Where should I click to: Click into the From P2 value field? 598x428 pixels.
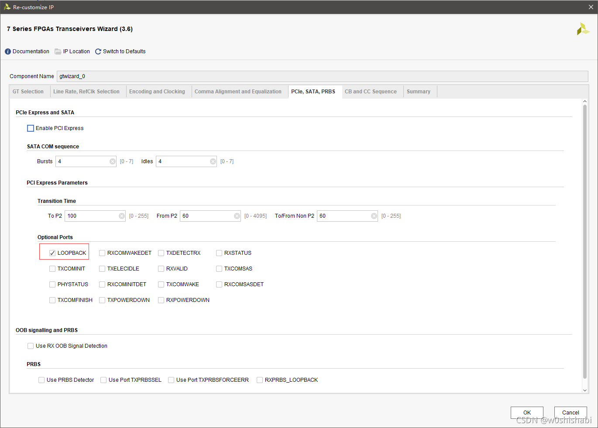click(x=210, y=216)
